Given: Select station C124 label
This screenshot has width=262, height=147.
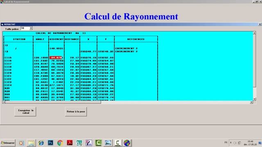Looking at the screenshot, I should tap(8, 85).
